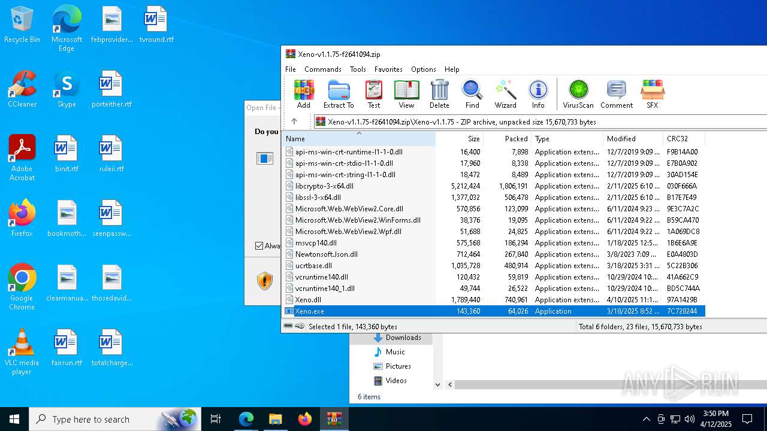Click the Find toolbar icon

(472, 95)
